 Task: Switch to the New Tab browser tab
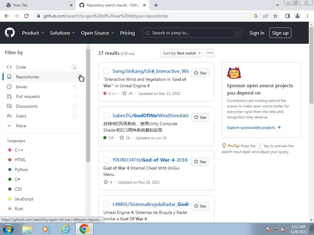(x=38, y=5)
